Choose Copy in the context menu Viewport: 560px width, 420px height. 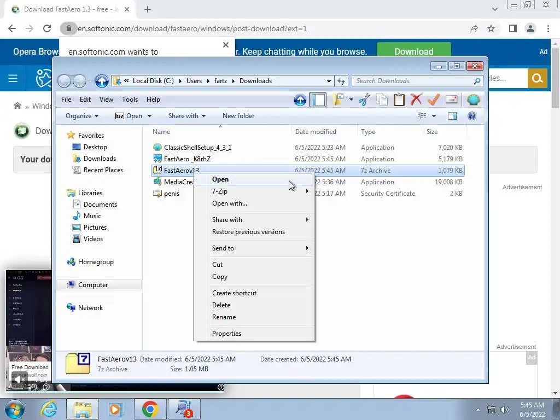pyautogui.click(x=254, y=277)
